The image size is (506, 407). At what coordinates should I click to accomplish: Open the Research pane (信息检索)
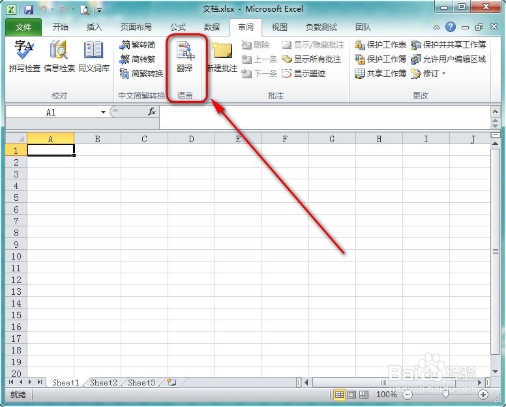(x=59, y=55)
